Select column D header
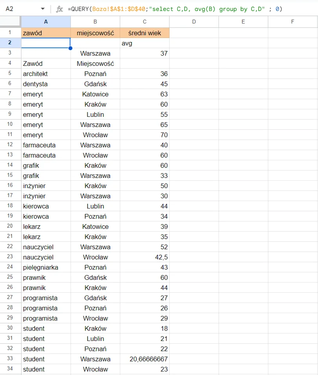This screenshot has height=375, width=318. coord(194,22)
